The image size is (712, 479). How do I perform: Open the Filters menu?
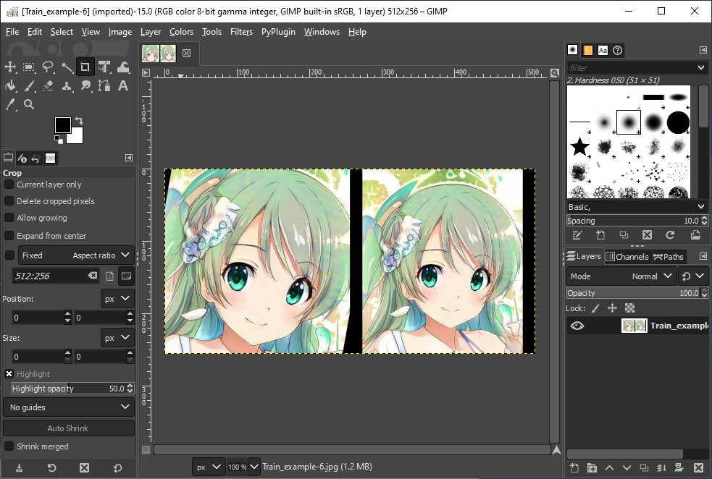241,32
